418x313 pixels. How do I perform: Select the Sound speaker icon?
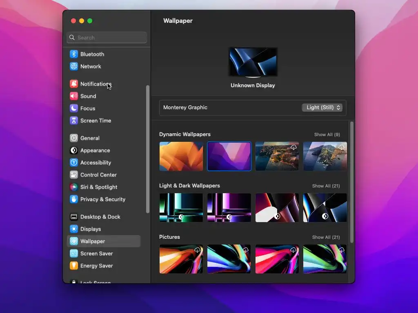coord(74,96)
